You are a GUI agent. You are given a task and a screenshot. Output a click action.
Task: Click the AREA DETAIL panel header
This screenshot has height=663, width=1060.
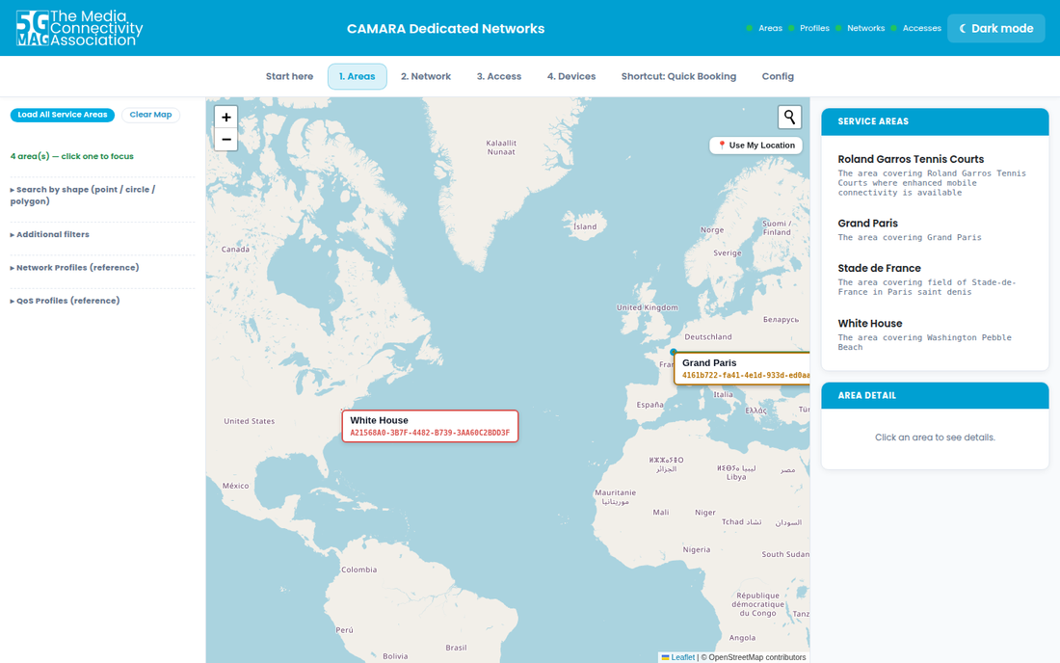pos(935,395)
